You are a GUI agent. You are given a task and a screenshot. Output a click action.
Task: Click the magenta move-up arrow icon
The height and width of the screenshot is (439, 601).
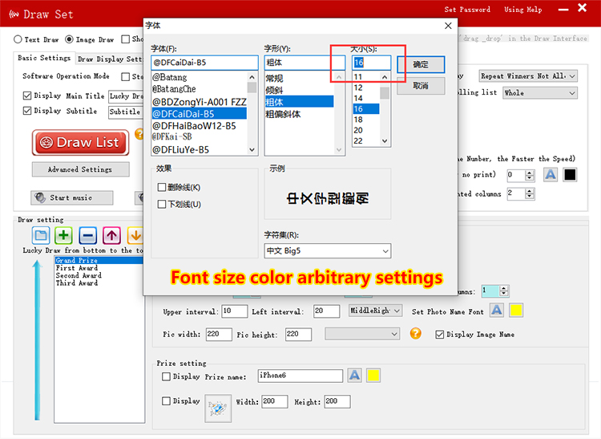[x=111, y=235]
